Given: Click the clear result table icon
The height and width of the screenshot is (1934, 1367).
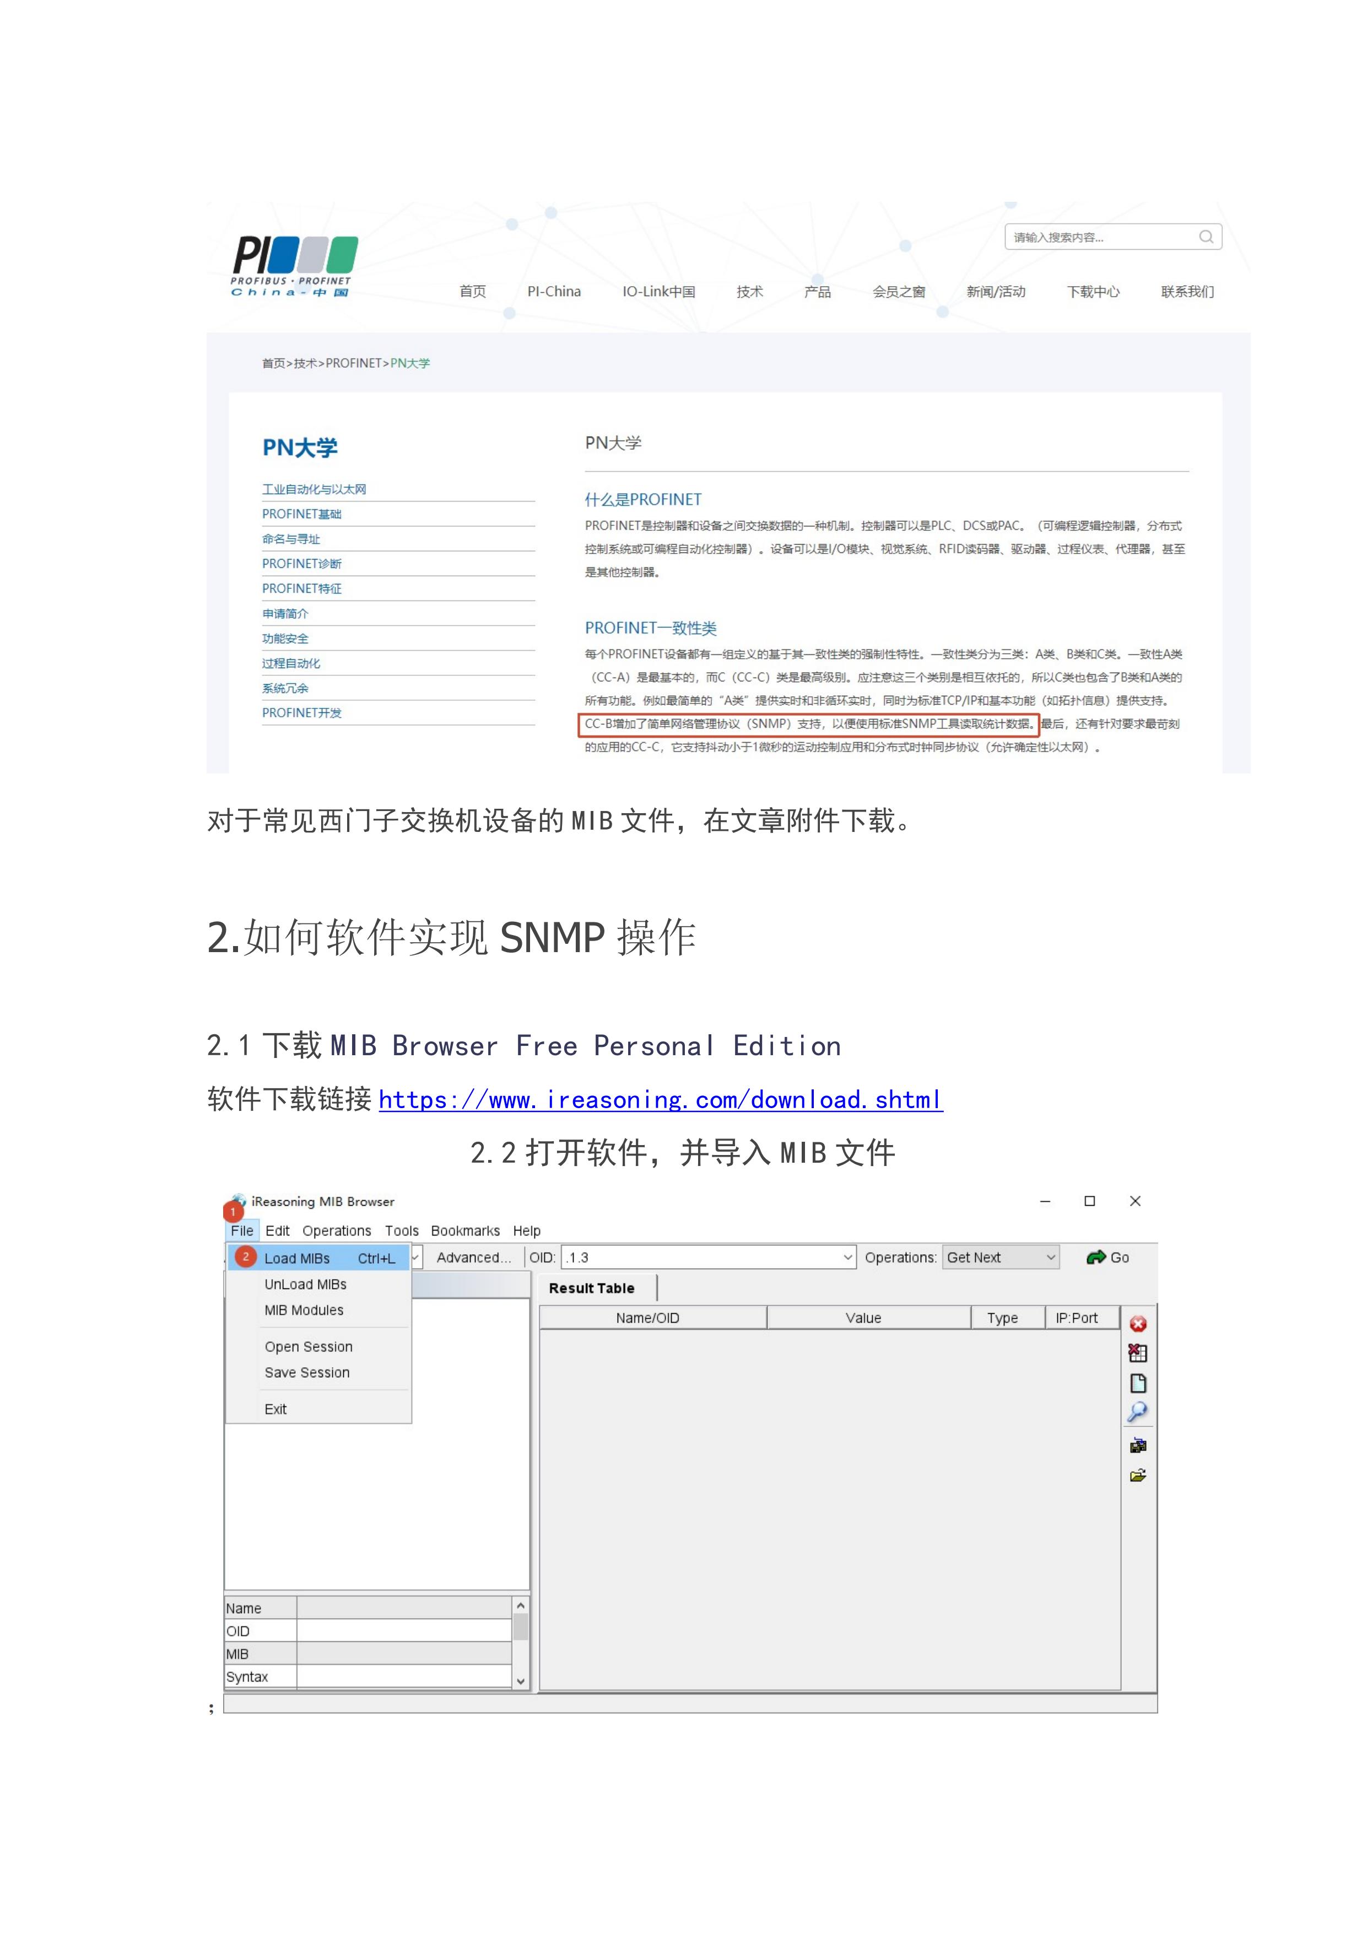Looking at the screenshot, I should (1138, 1353).
